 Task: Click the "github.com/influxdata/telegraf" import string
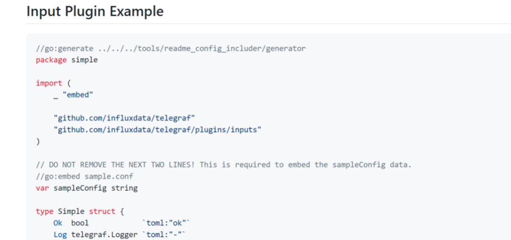coord(124,118)
